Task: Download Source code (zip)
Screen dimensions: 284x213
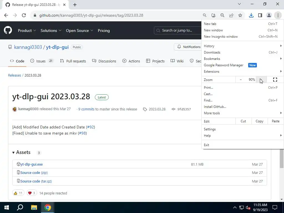Action: pos(34,173)
